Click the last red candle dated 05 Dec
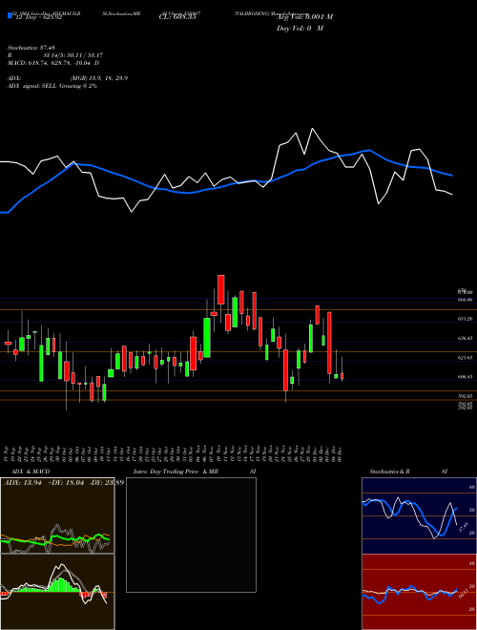477x630 pixels. coord(342,376)
